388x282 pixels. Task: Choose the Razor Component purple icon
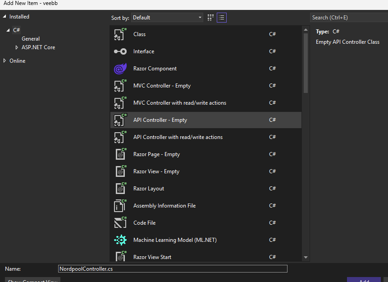click(120, 69)
